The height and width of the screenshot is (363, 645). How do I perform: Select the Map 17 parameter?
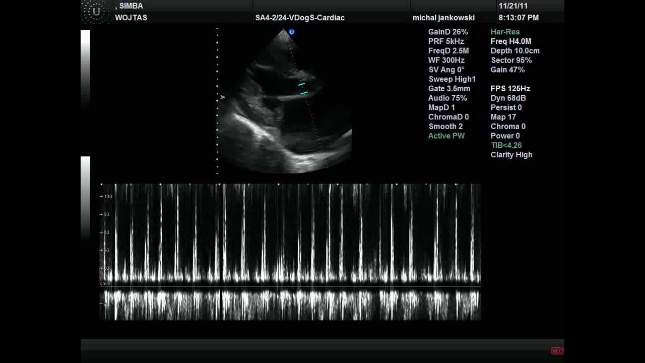click(x=503, y=117)
